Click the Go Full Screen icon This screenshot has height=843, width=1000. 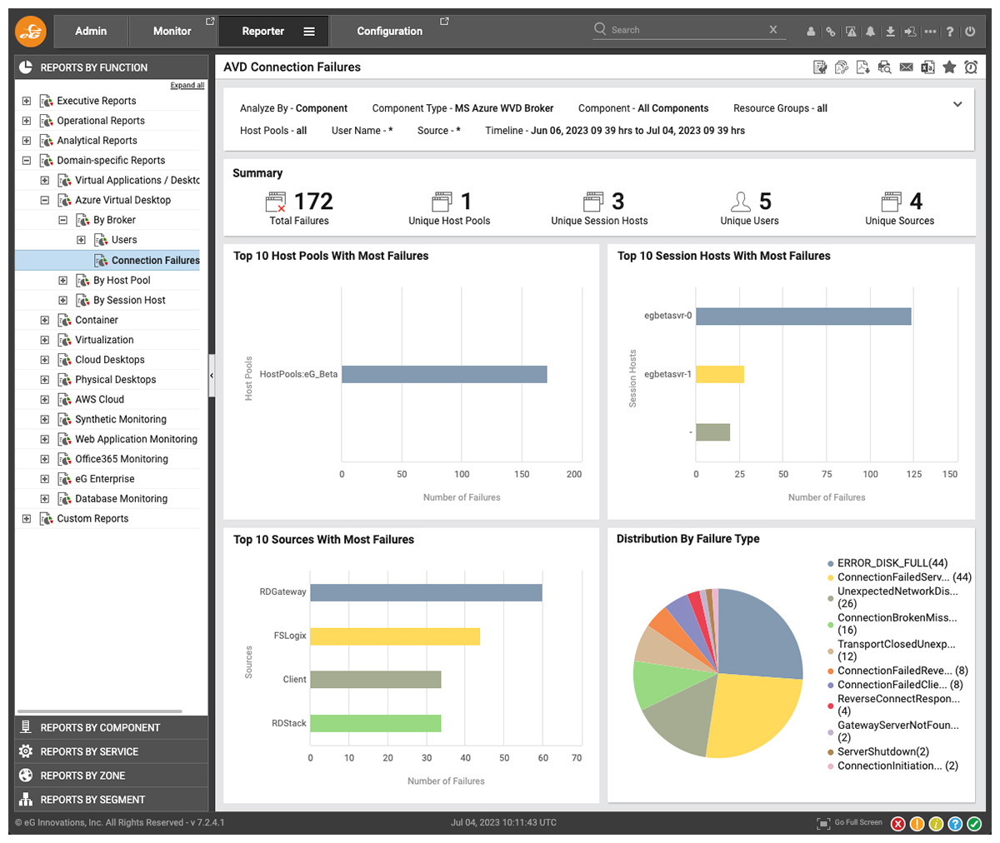point(823,823)
